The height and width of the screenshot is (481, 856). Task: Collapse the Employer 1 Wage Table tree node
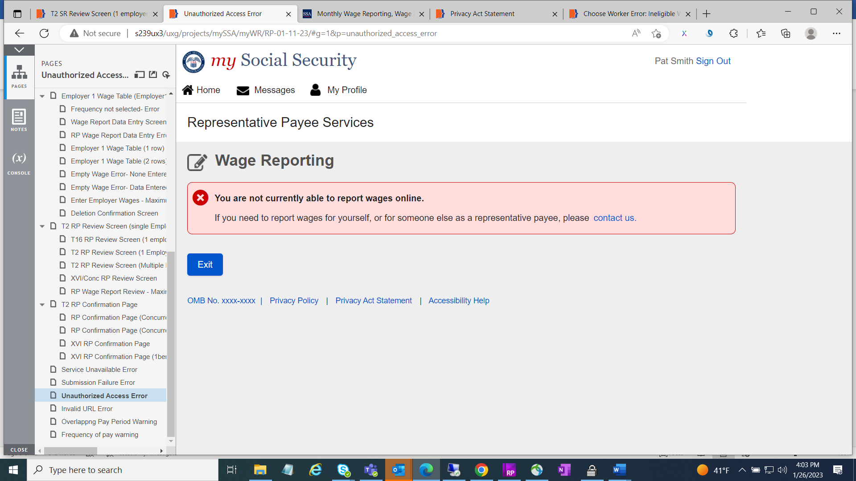click(x=42, y=96)
